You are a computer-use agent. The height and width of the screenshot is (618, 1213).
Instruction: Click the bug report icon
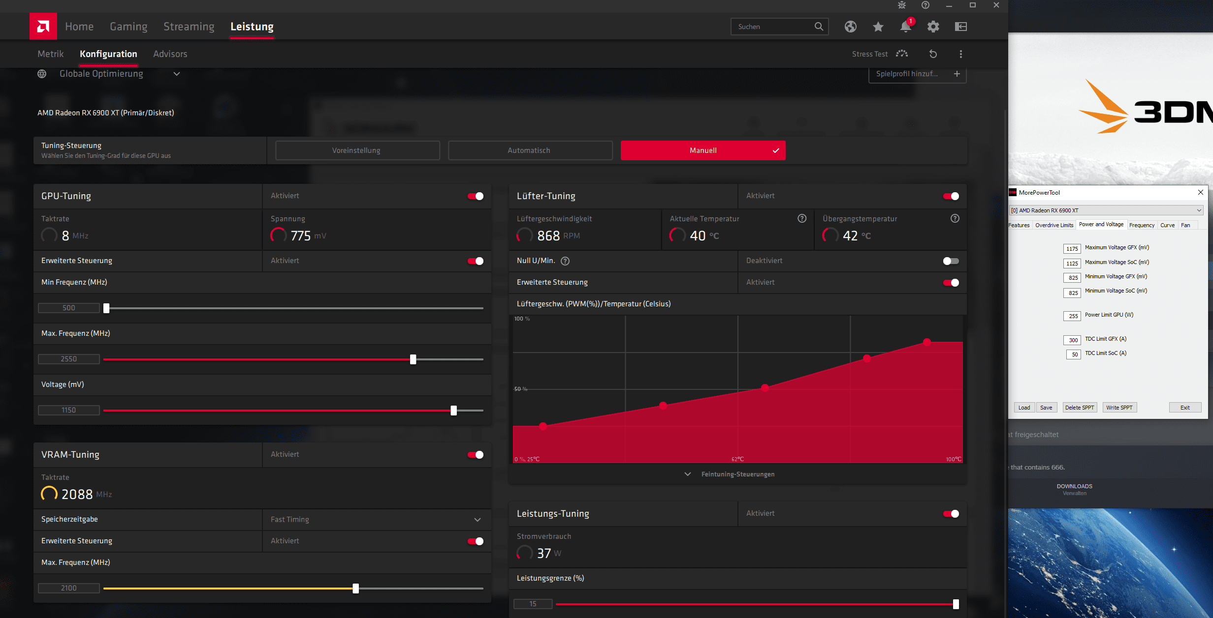click(902, 5)
